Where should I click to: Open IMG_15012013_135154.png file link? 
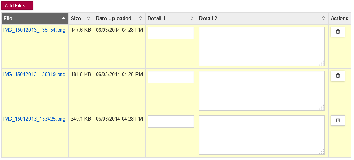coord(34,30)
